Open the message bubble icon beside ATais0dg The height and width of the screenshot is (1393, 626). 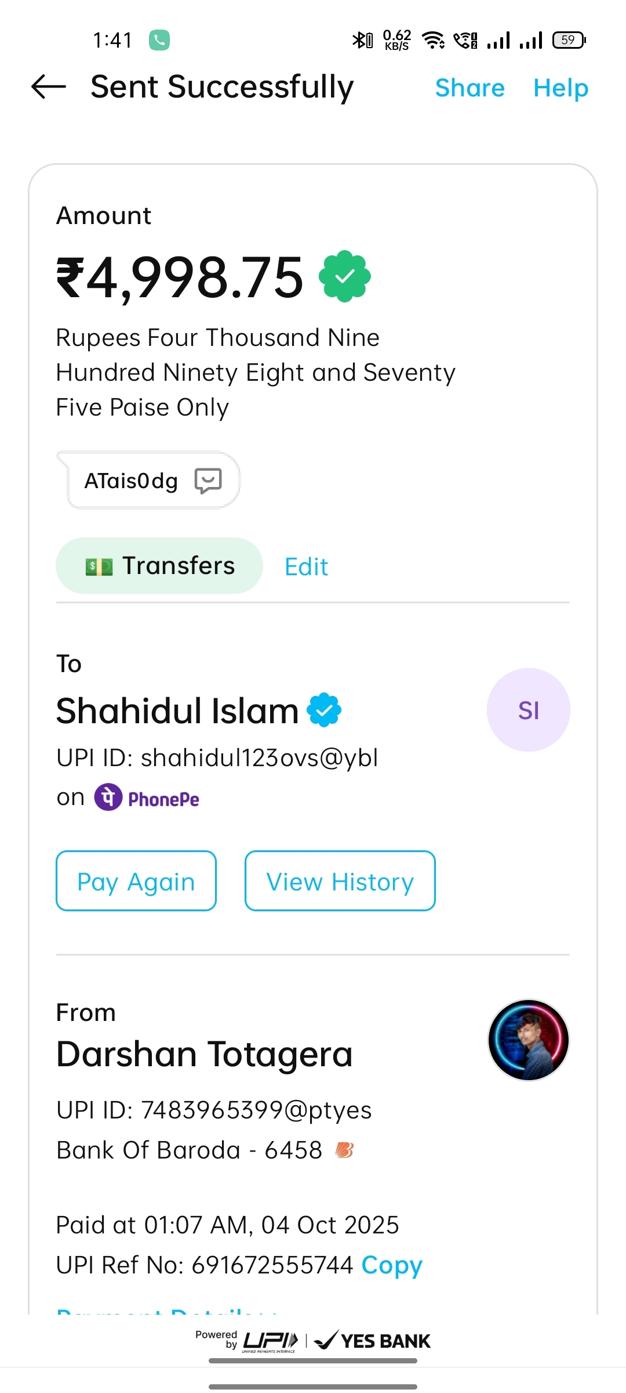208,481
